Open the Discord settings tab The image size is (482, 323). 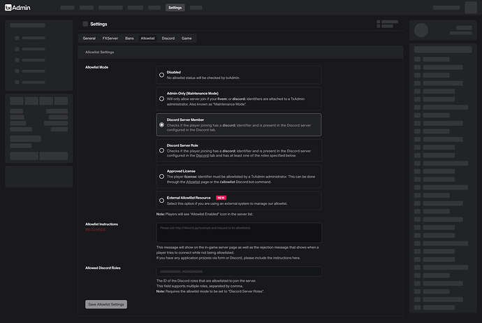168,38
